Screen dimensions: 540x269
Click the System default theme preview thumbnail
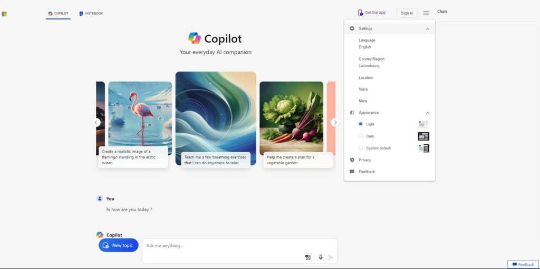(423, 148)
